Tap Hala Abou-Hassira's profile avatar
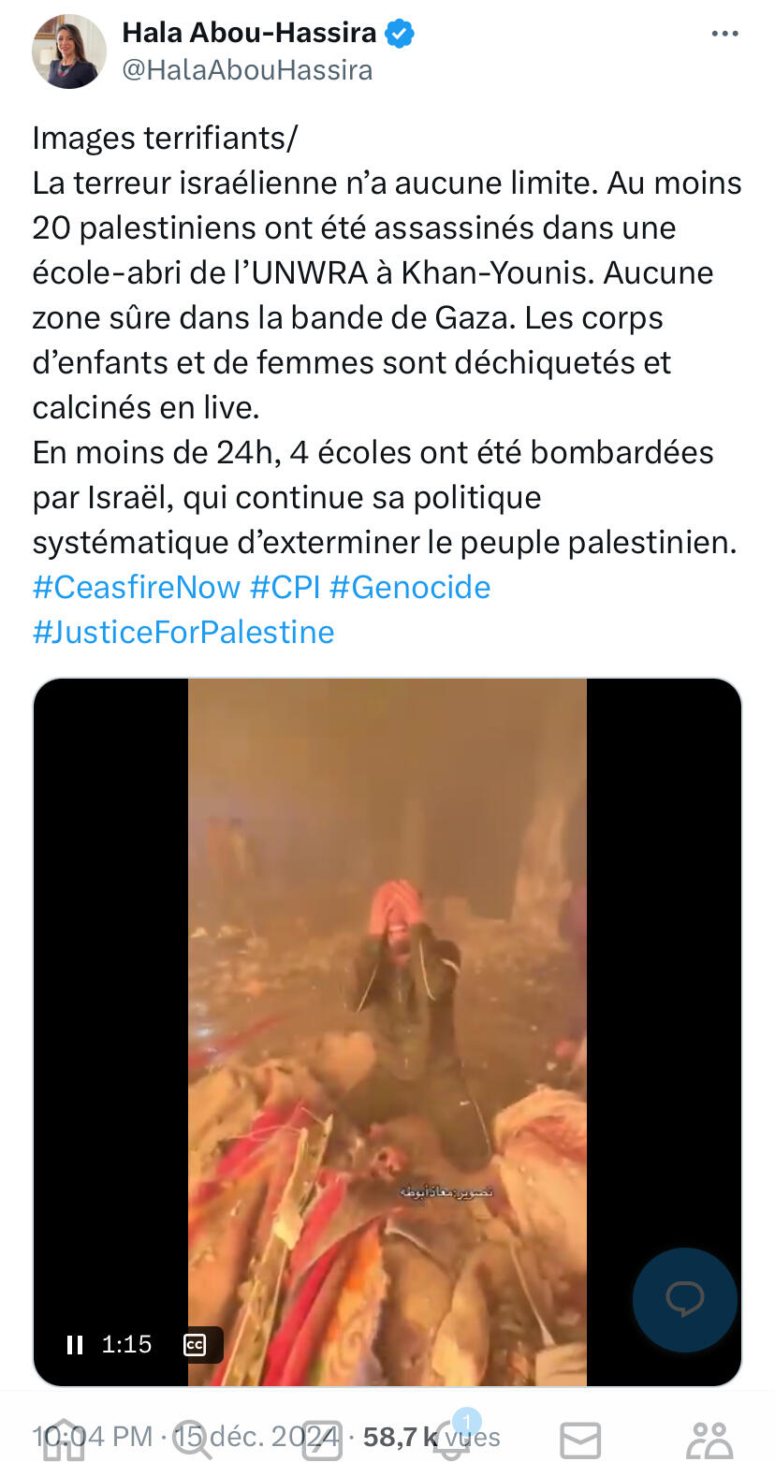The image size is (775, 1462). [x=69, y=51]
